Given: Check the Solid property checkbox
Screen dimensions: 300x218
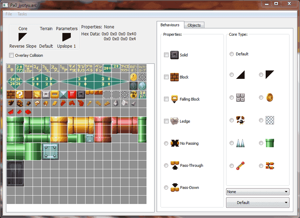Looking at the screenshot, I should (166, 55).
